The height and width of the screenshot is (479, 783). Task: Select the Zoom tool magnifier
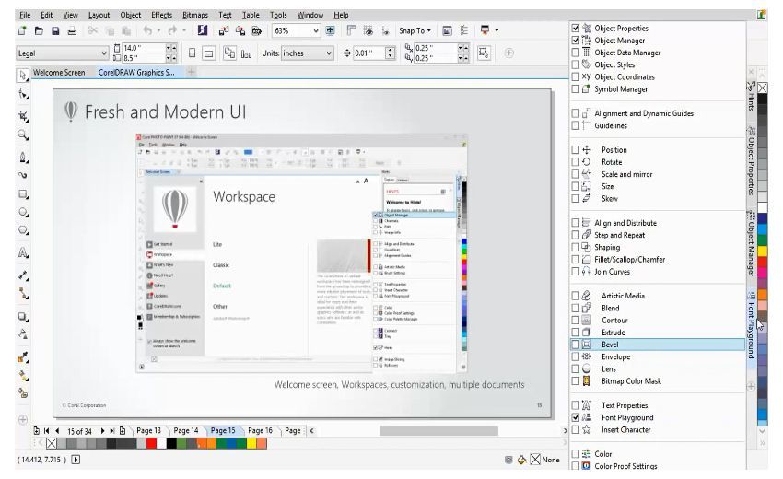click(x=23, y=134)
